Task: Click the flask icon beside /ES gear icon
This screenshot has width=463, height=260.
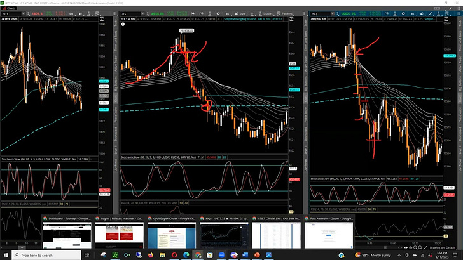Action: (210, 13)
